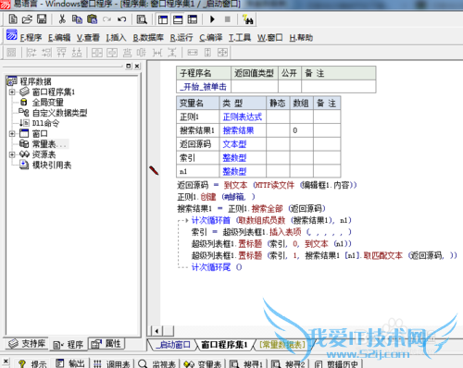The height and width of the screenshot is (368, 463).
Task: Click the Save toolbar icon
Action: [42, 19]
